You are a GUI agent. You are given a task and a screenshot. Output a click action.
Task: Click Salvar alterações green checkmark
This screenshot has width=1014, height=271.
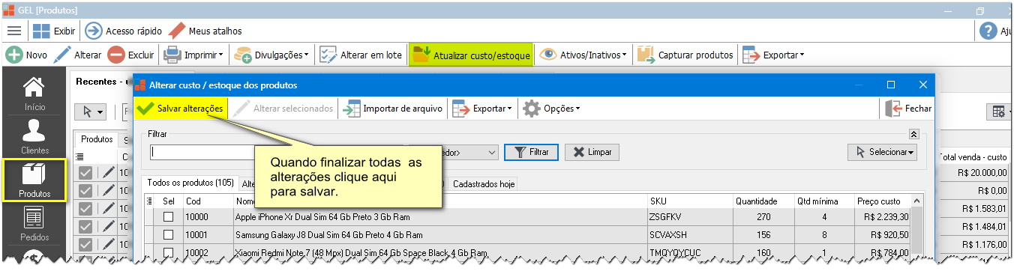145,109
